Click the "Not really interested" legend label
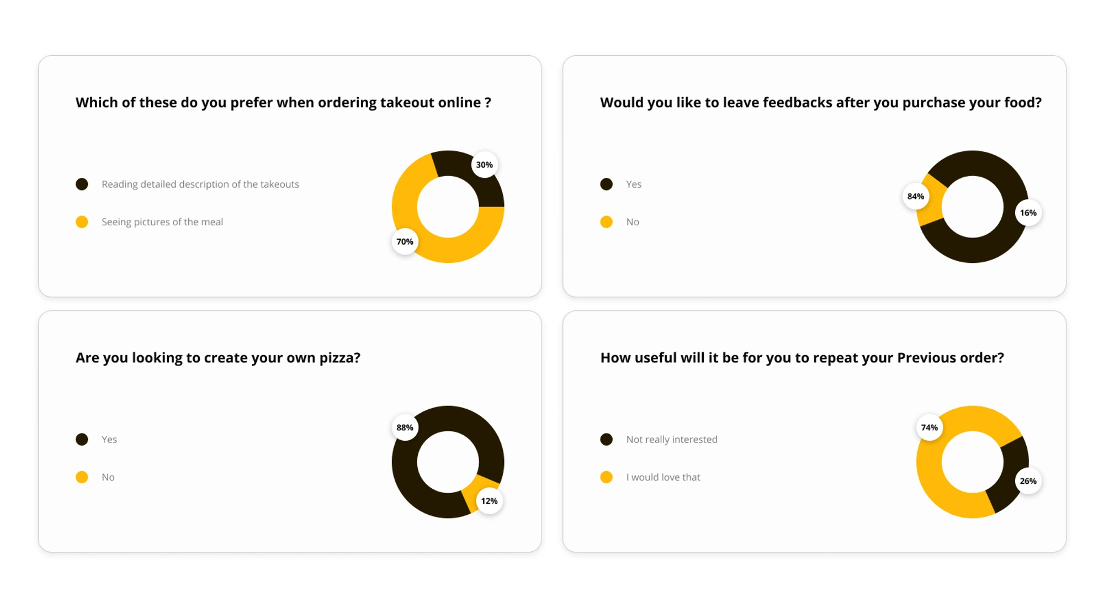Image resolution: width=1104 pixels, height=607 pixels. point(672,440)
